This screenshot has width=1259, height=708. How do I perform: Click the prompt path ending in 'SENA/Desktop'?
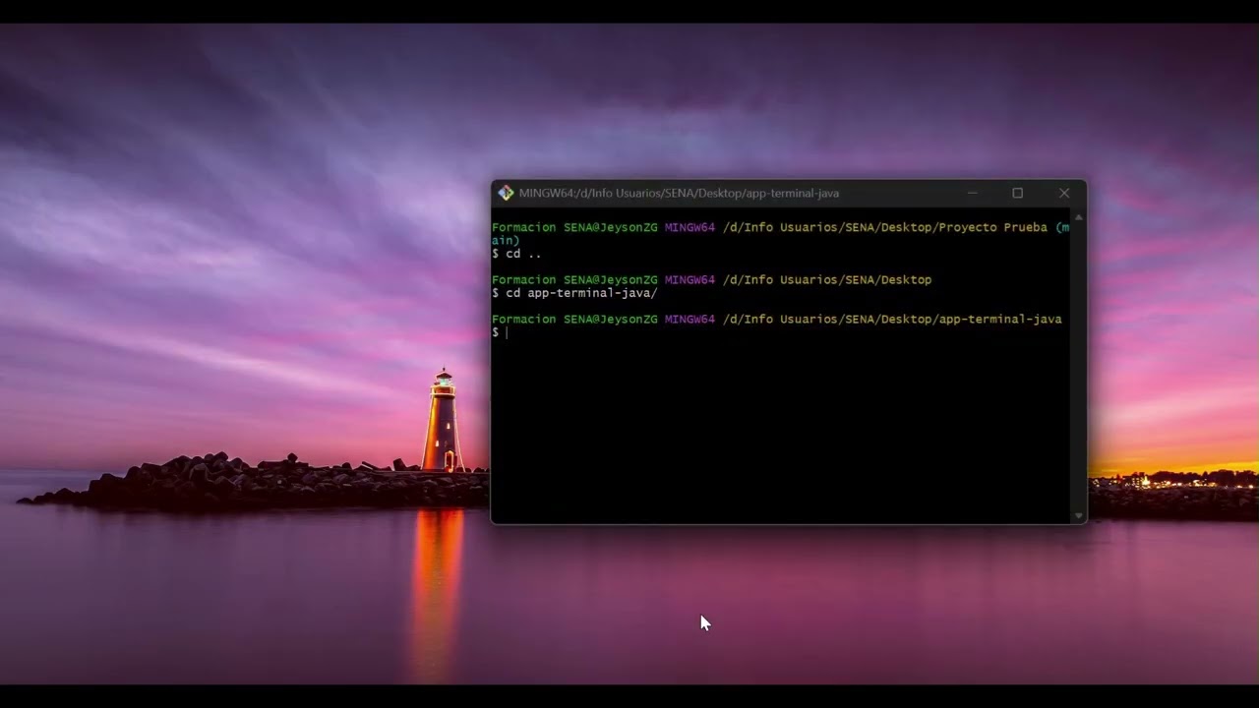(x=827, y=280)
